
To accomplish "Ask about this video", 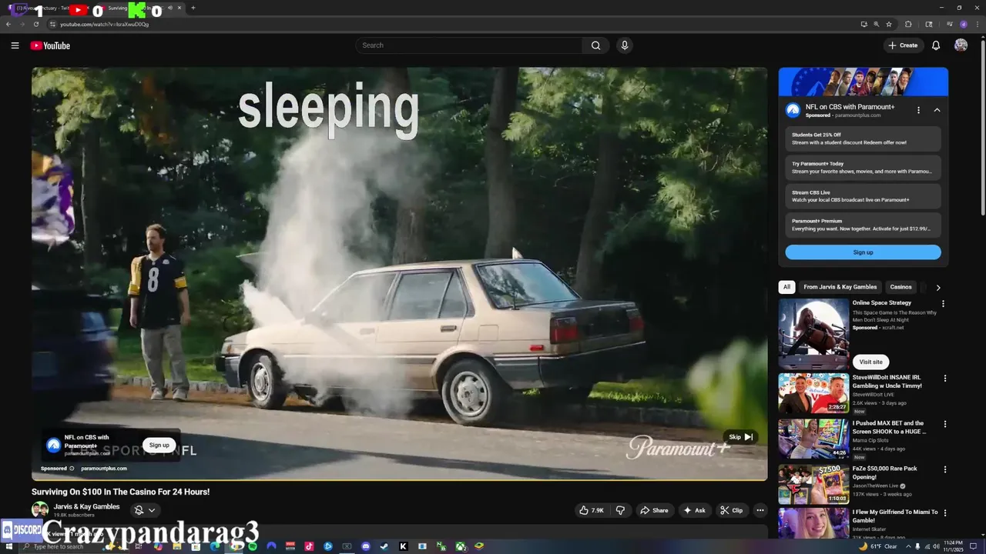I will pos(694,510).
